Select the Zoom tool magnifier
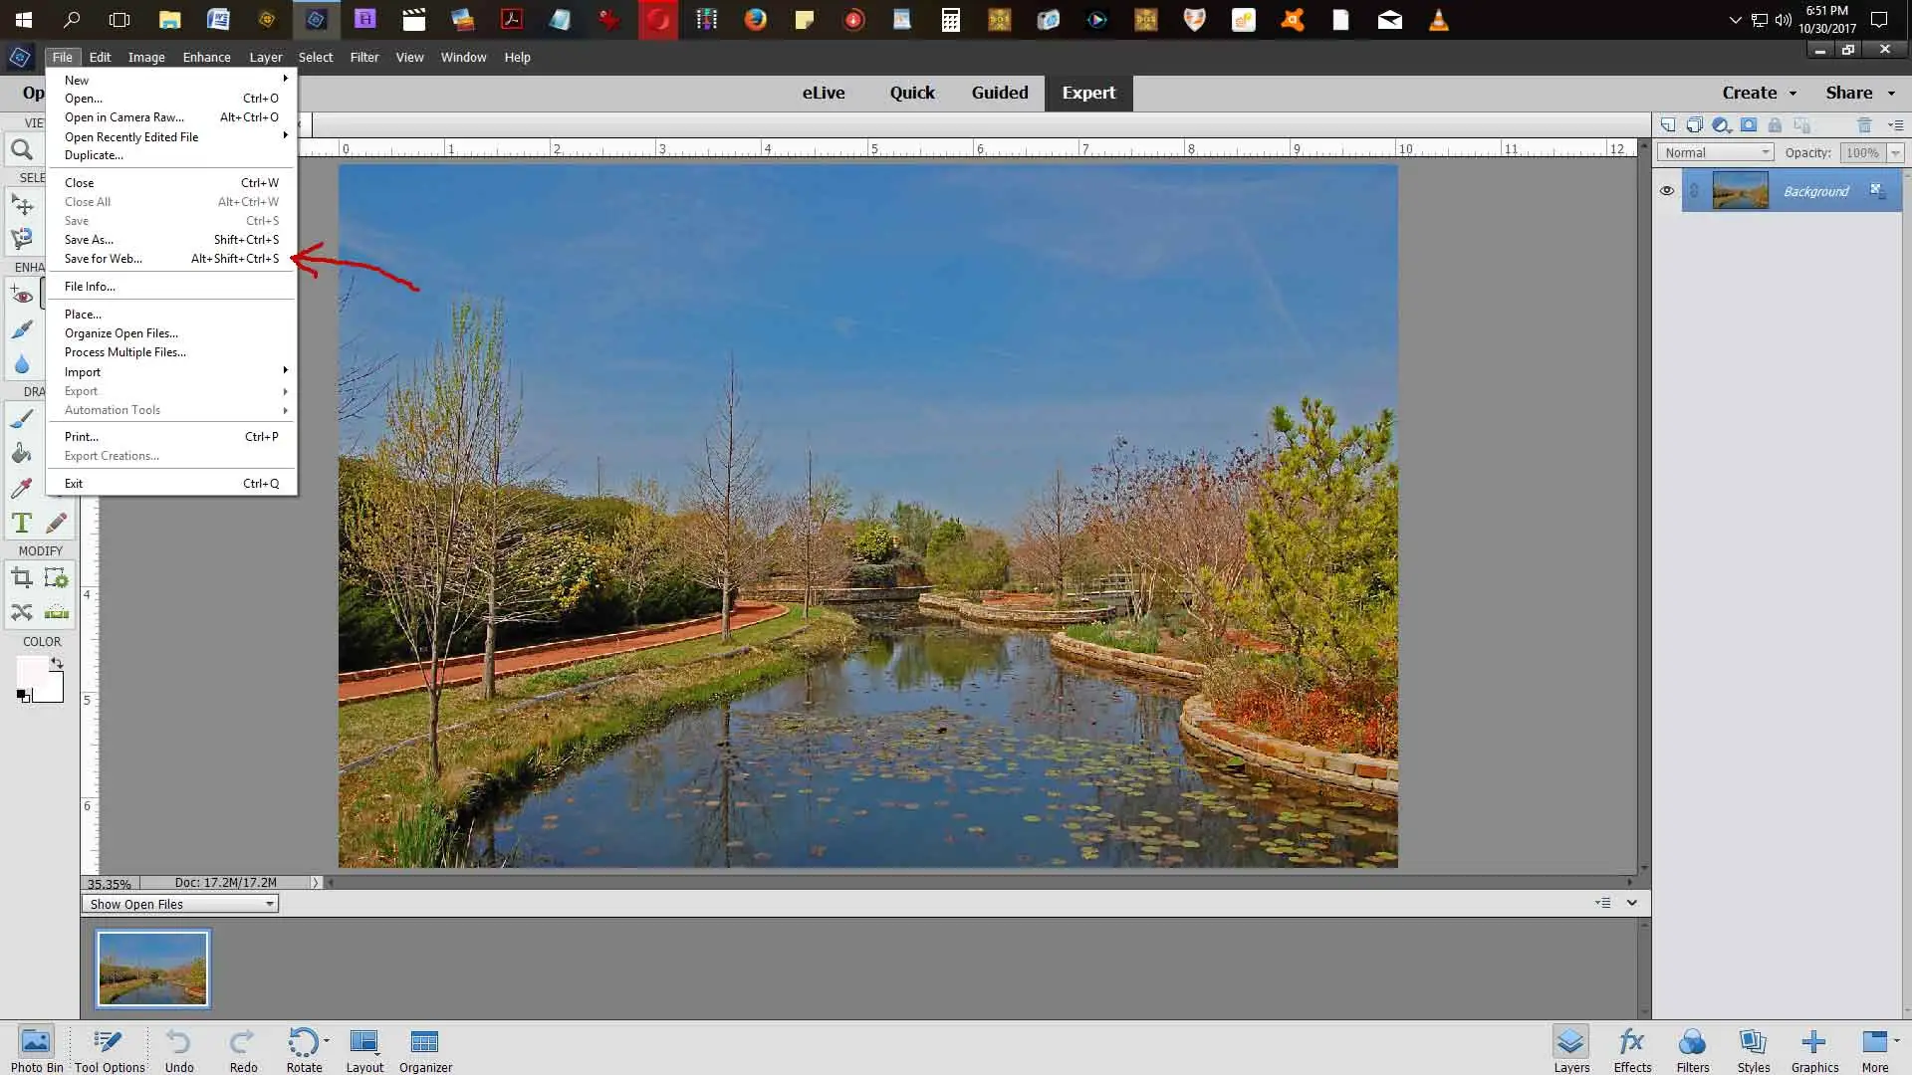This screenshot has height=1075, width=1912. coord(21,150)
